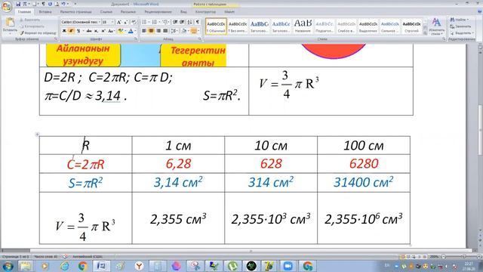Viewport: 483px width, 272px height.
Task: Open uTorrent from taskbar
Action: [x=232, y=266]
